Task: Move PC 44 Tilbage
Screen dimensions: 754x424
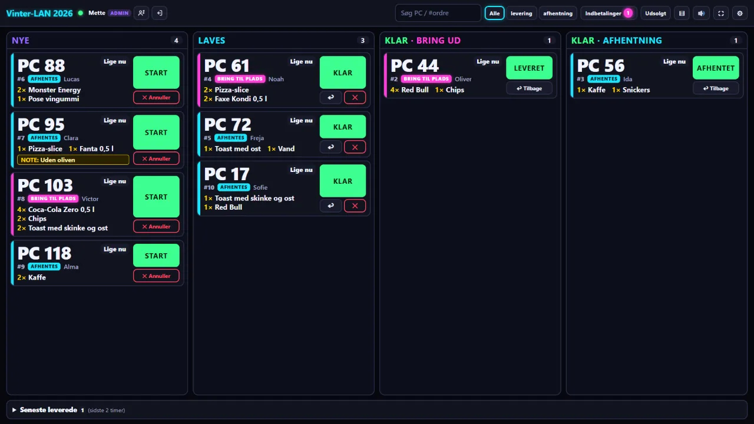Action: 529,88
